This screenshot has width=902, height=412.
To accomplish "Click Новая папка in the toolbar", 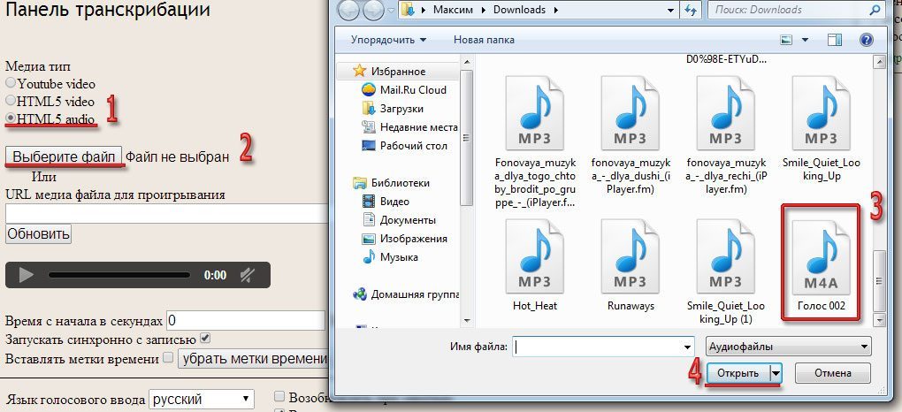I will click(484, 40).
